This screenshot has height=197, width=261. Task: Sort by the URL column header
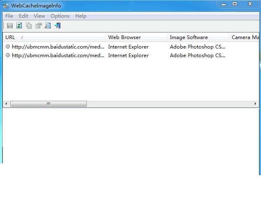pyautogui.click(x=54, y=37)
